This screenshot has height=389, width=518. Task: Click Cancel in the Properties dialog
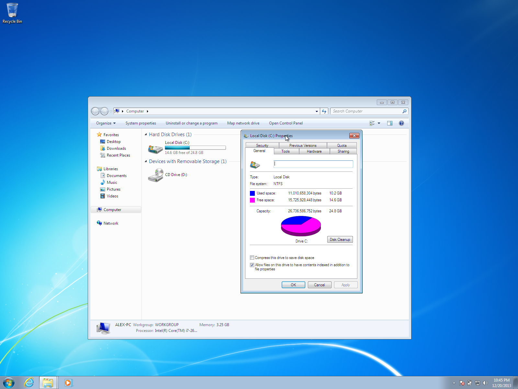319,285
